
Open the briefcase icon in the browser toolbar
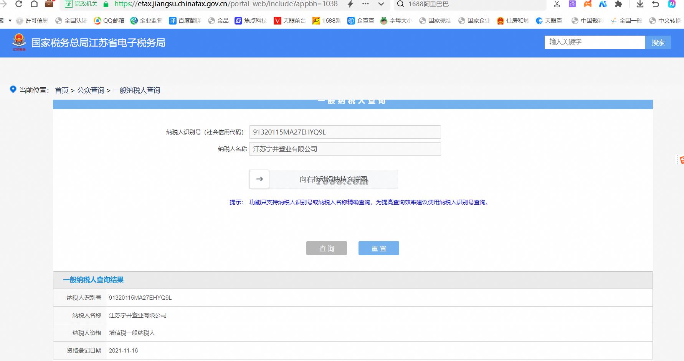49,4
